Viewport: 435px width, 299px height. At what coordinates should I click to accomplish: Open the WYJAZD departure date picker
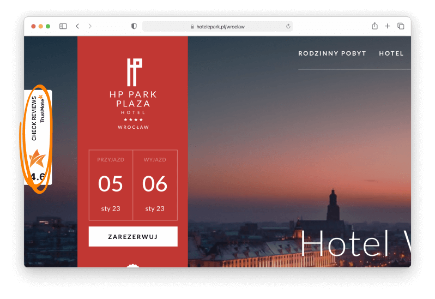155,185
